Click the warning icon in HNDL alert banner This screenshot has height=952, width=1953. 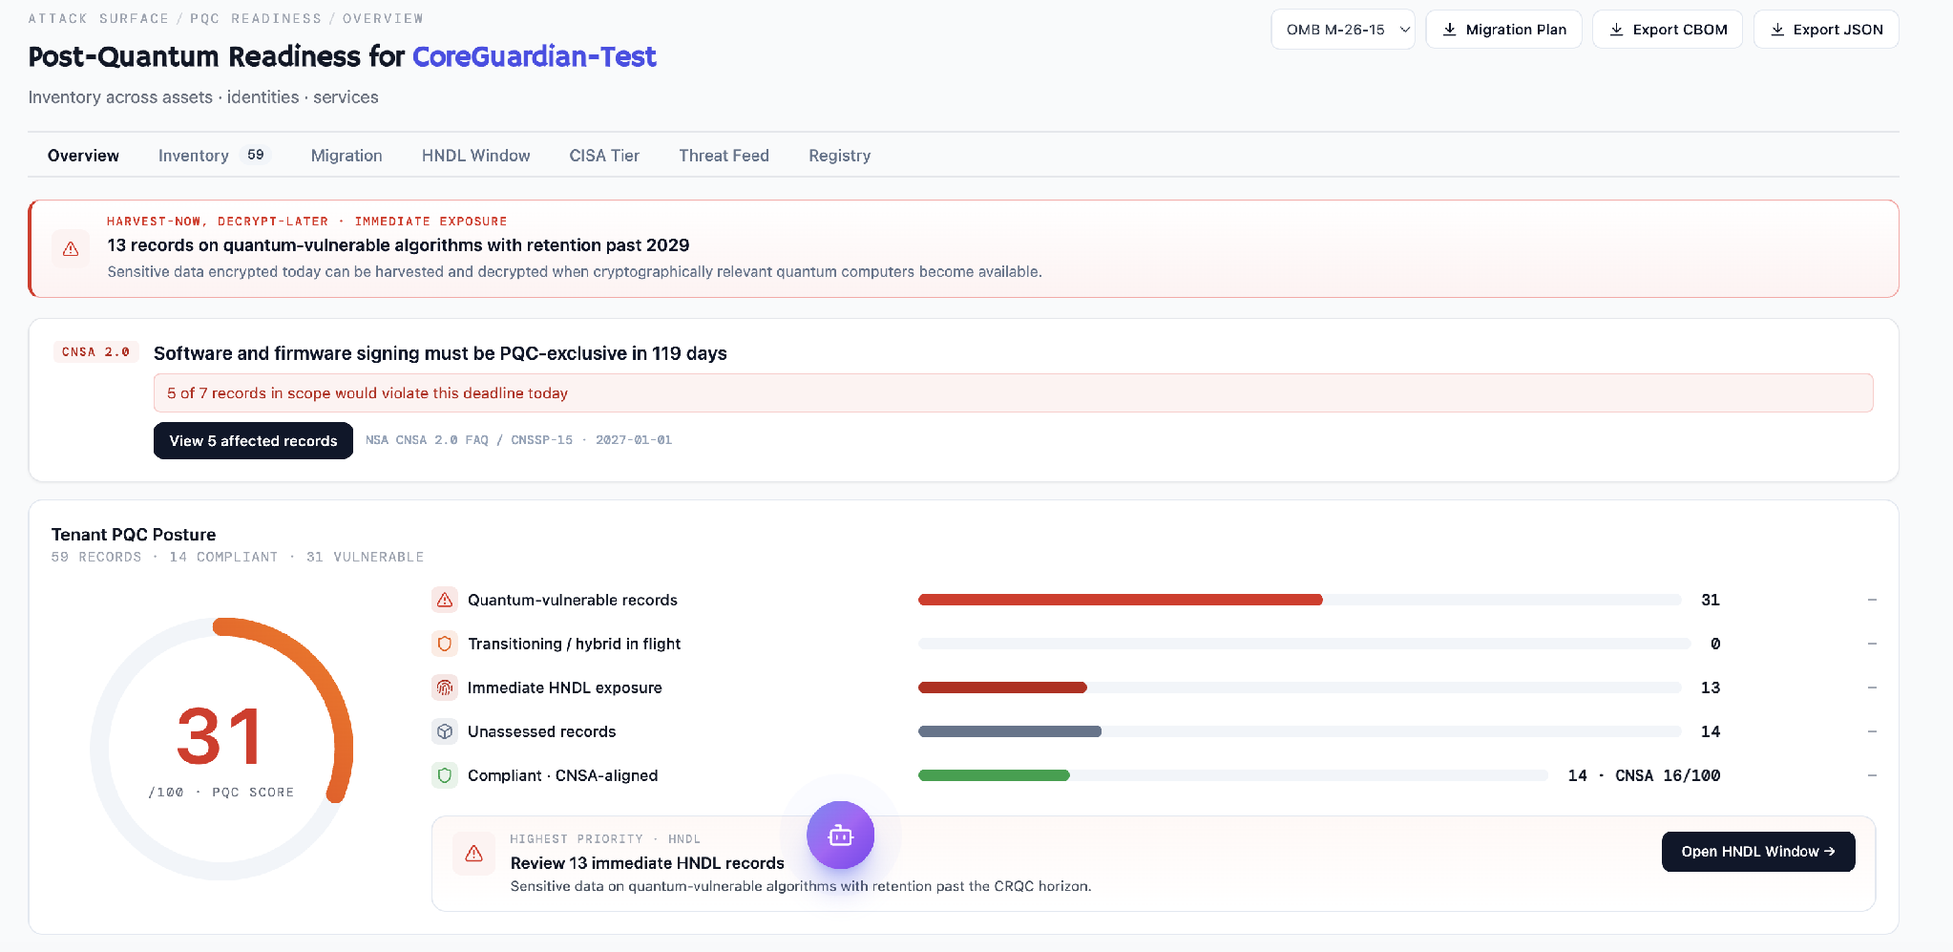[x=71, y=248]
